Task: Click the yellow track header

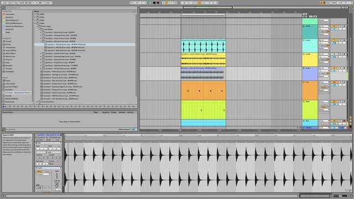Action: pyautogui.click(x=310, y=60)
